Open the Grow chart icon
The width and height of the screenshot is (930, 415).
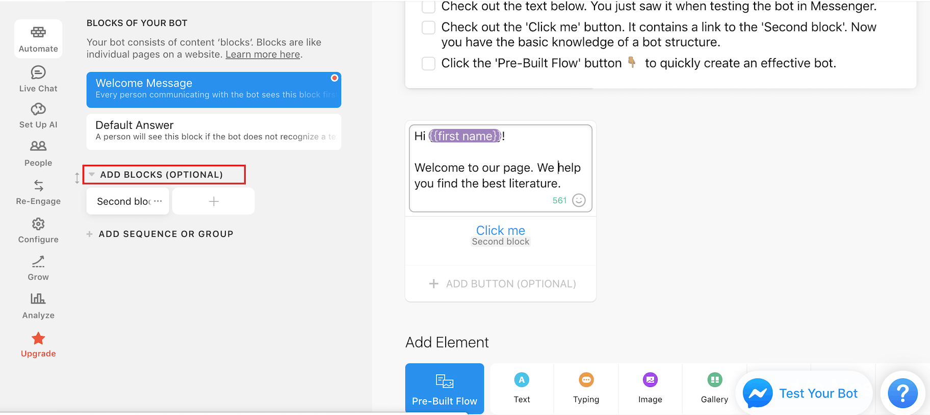pos(38,262)
